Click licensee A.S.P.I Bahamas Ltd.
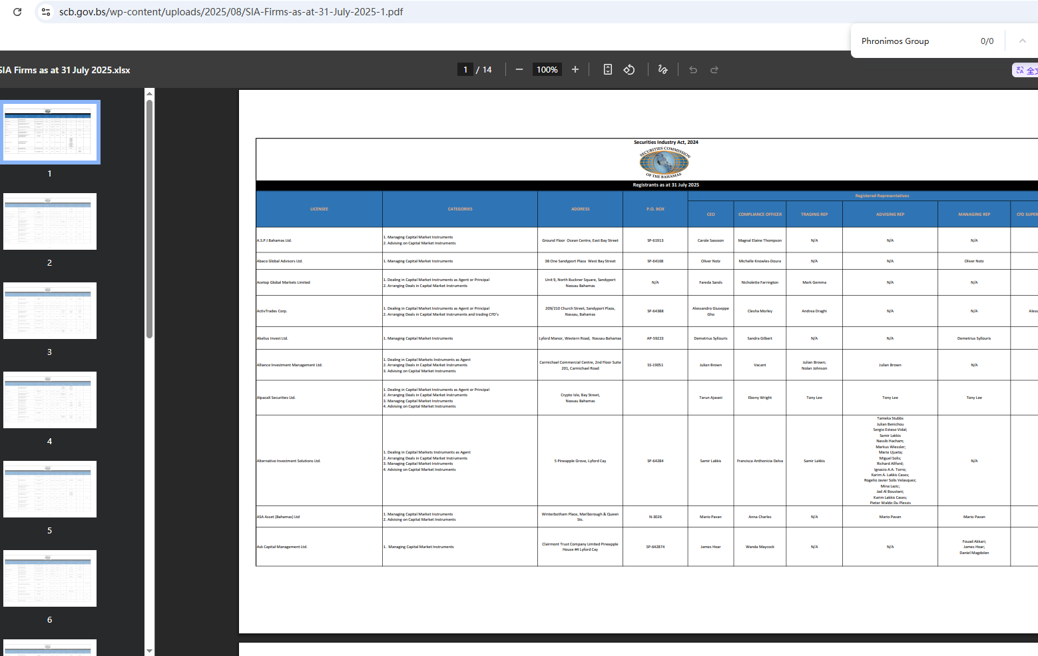Screen dimensions: 1038x656 point(274,240)
